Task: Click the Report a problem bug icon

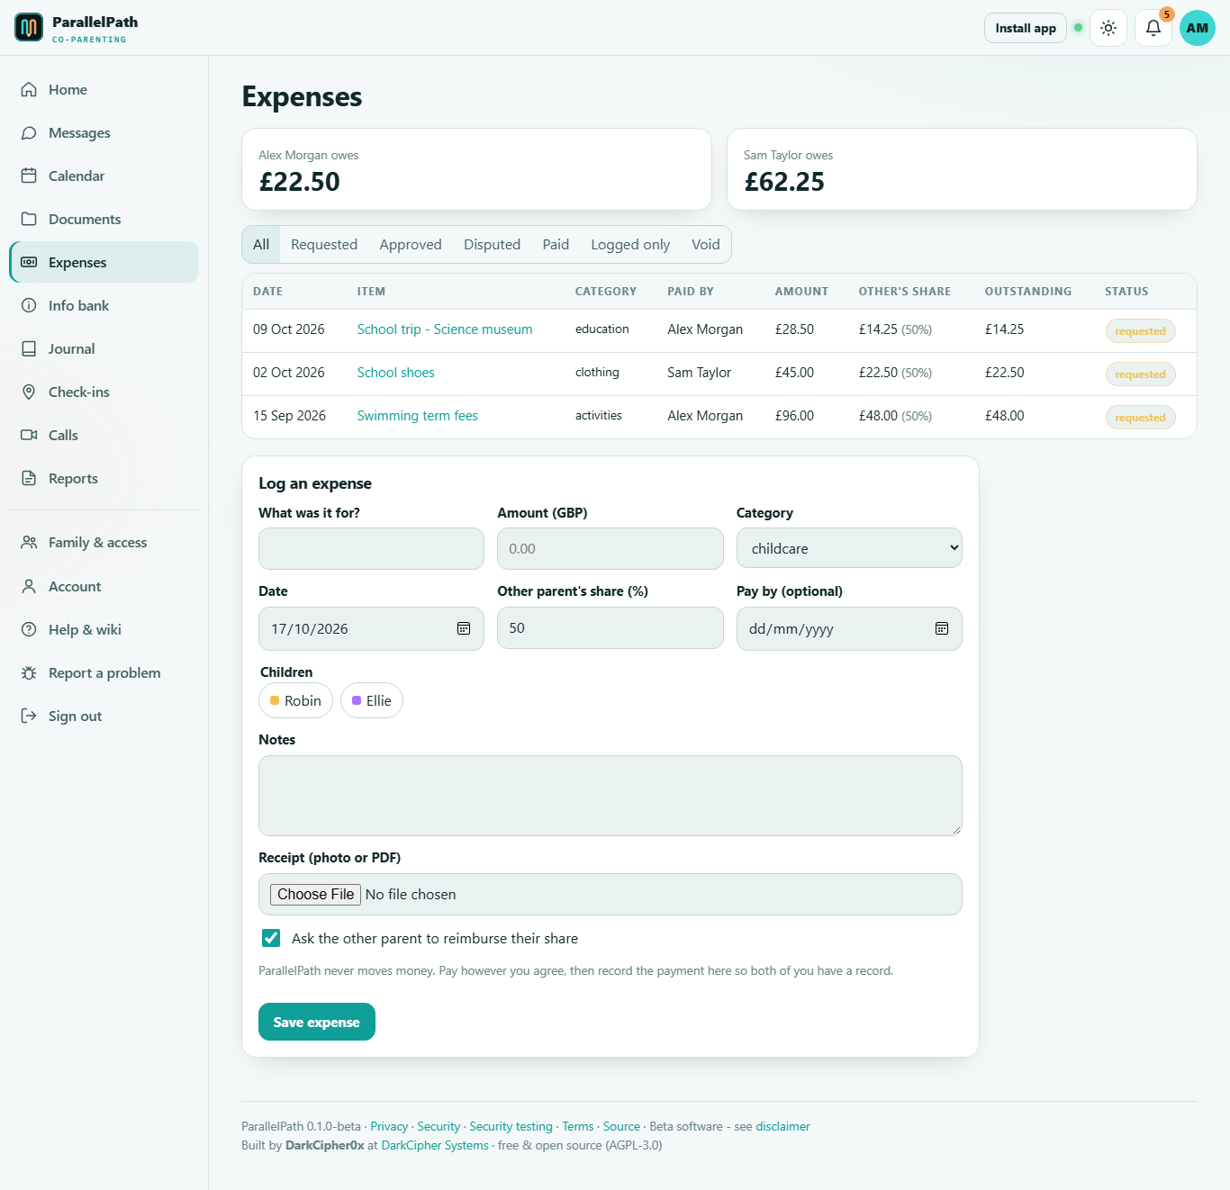Action: click(x=29, y=672)
